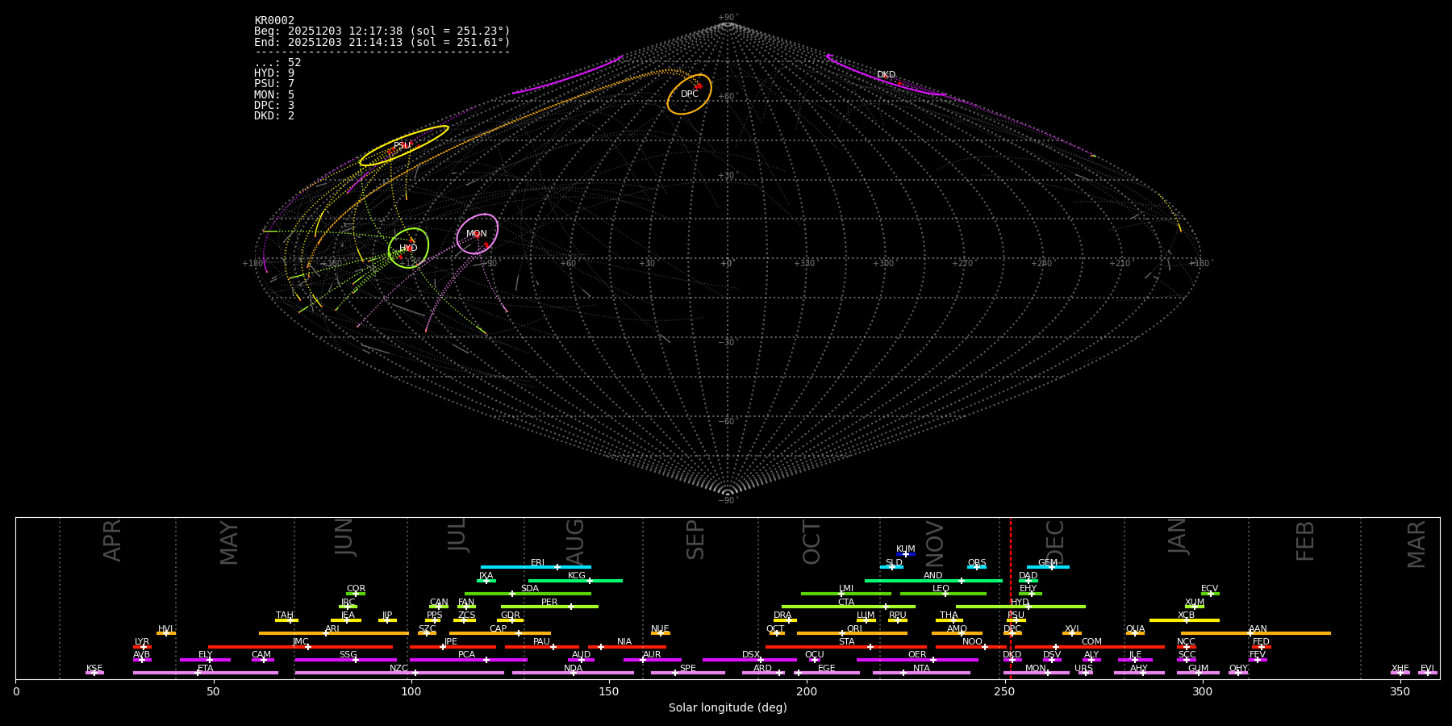Click the peak marker on the LYR bar

144,647
